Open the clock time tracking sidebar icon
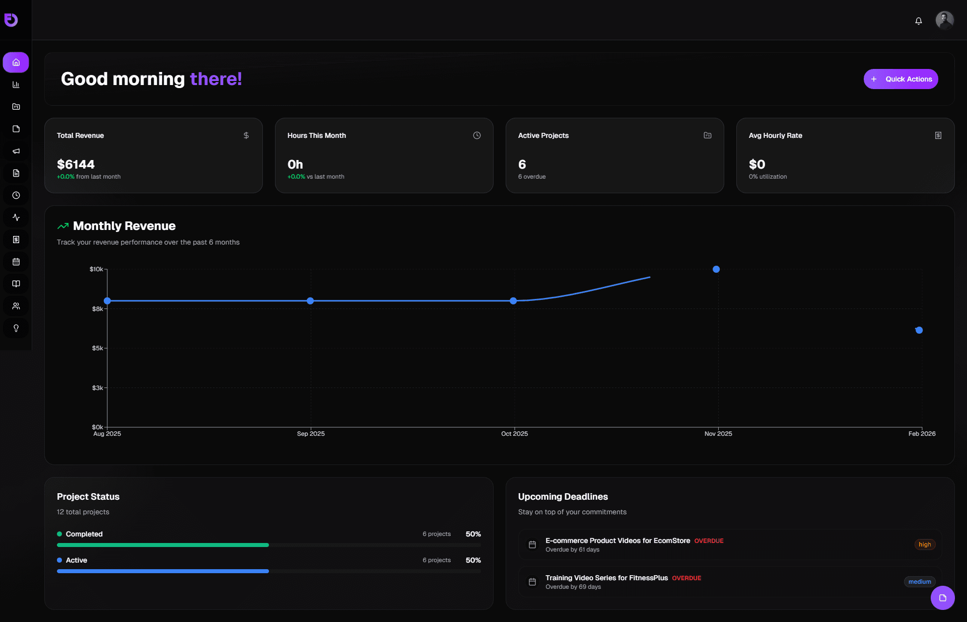This screenshot has height=622, width=967. tap(16, 195)
